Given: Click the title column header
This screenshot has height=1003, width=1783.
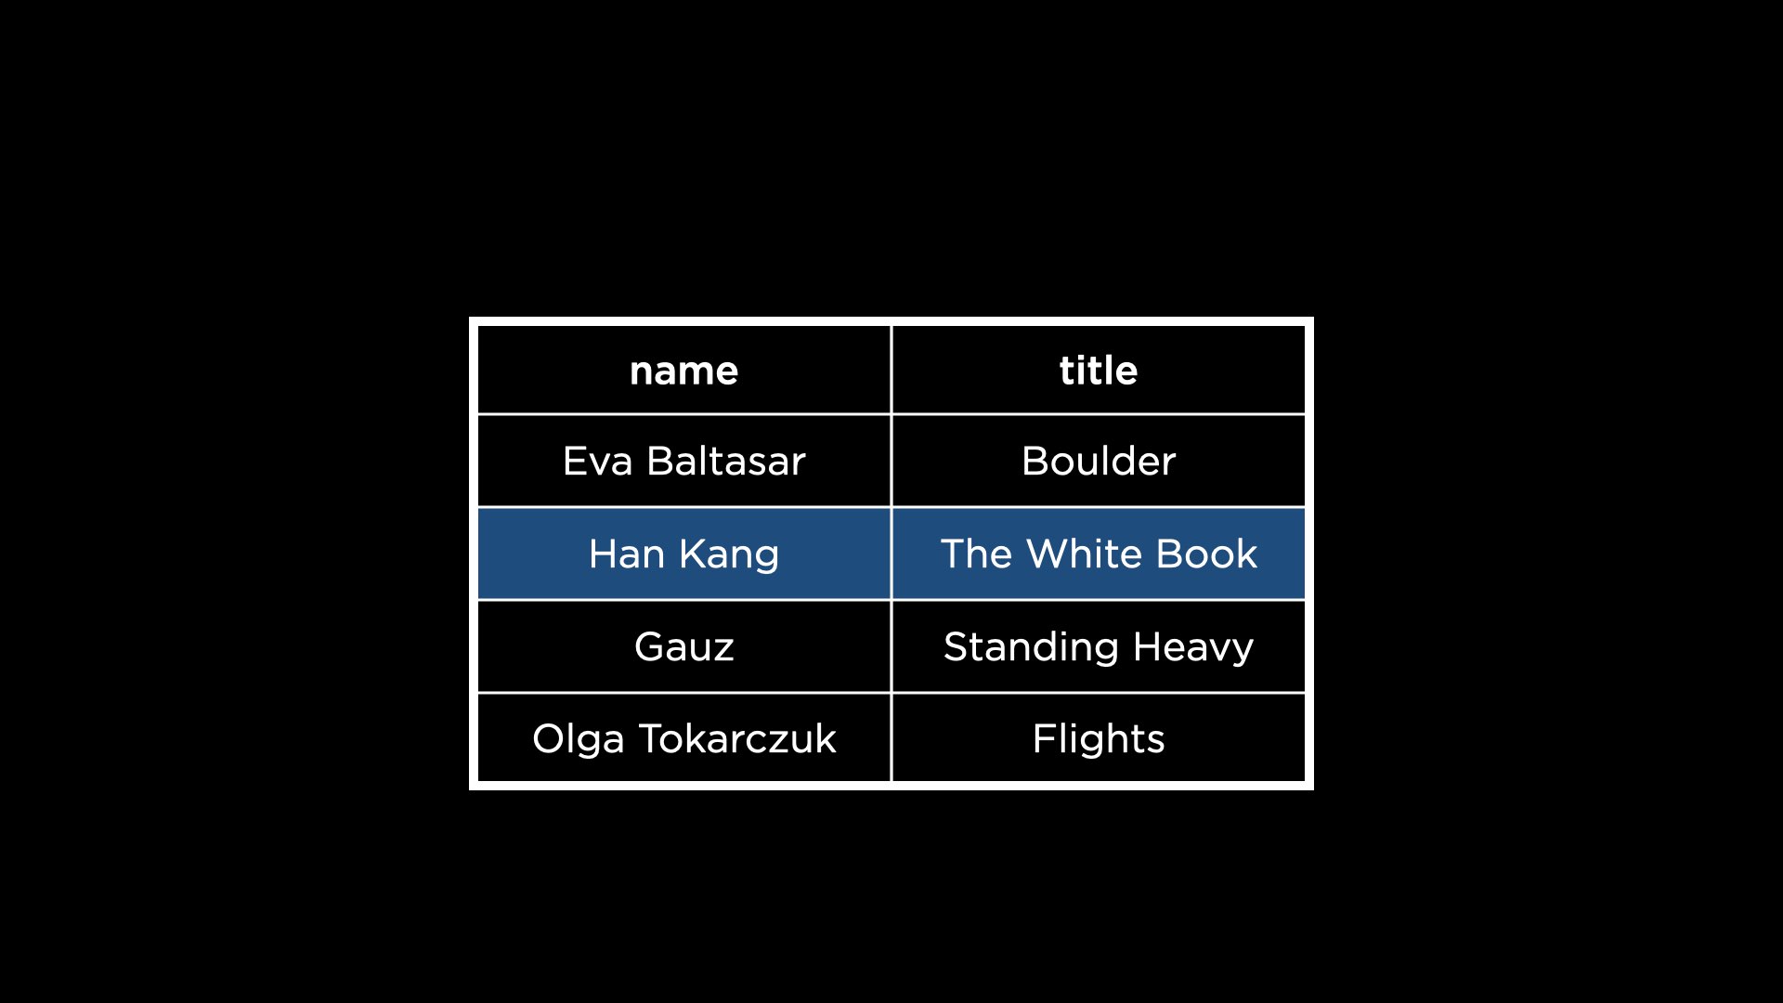Looking at the screenshot, I should coord(1098,369).
